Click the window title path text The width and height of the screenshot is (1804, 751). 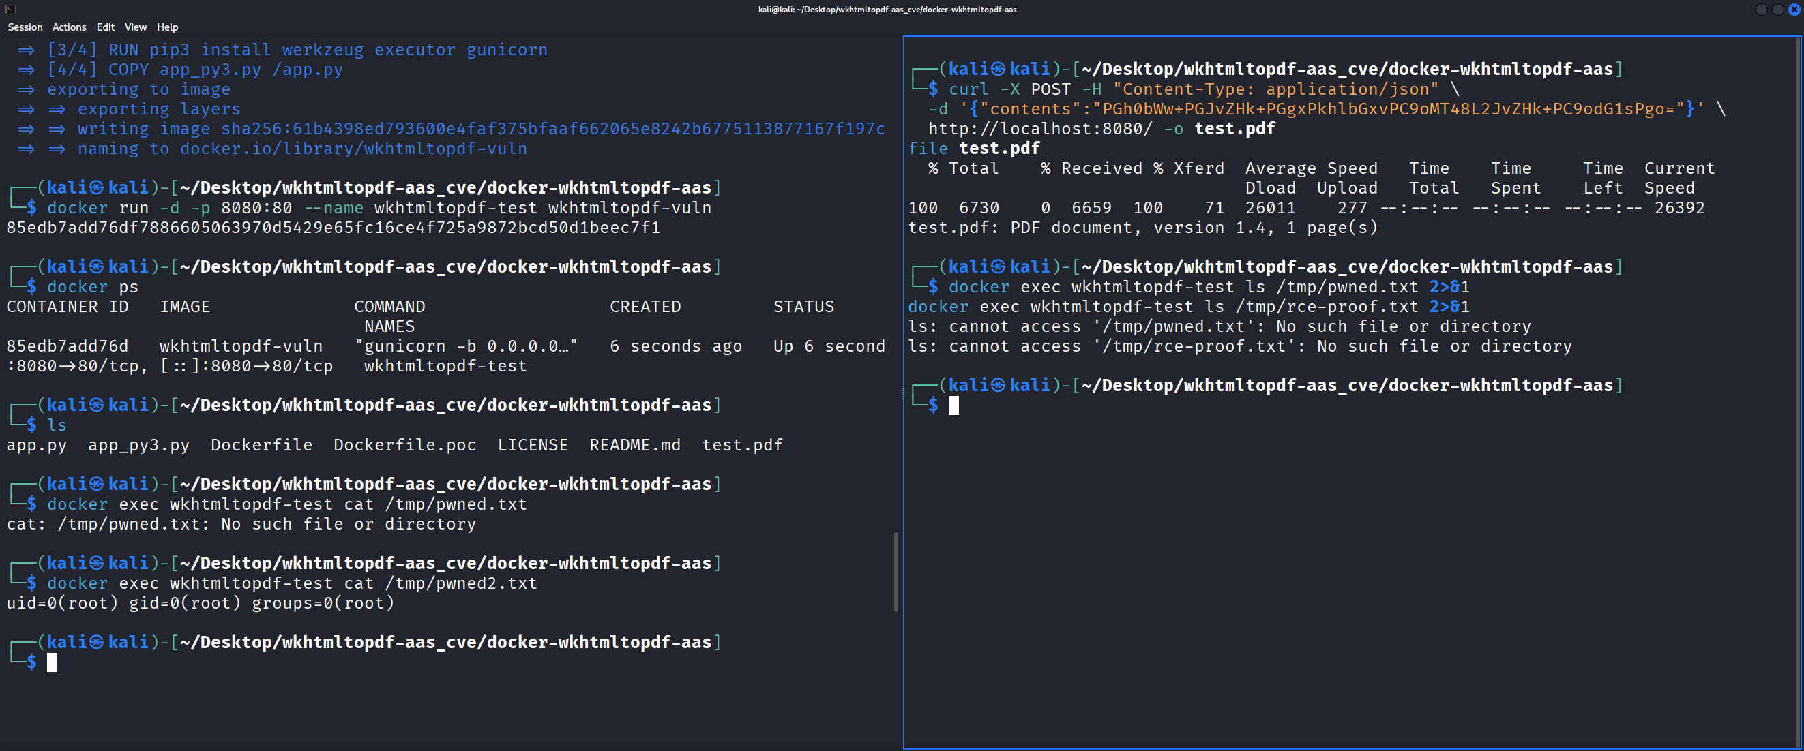click(887, 9)
